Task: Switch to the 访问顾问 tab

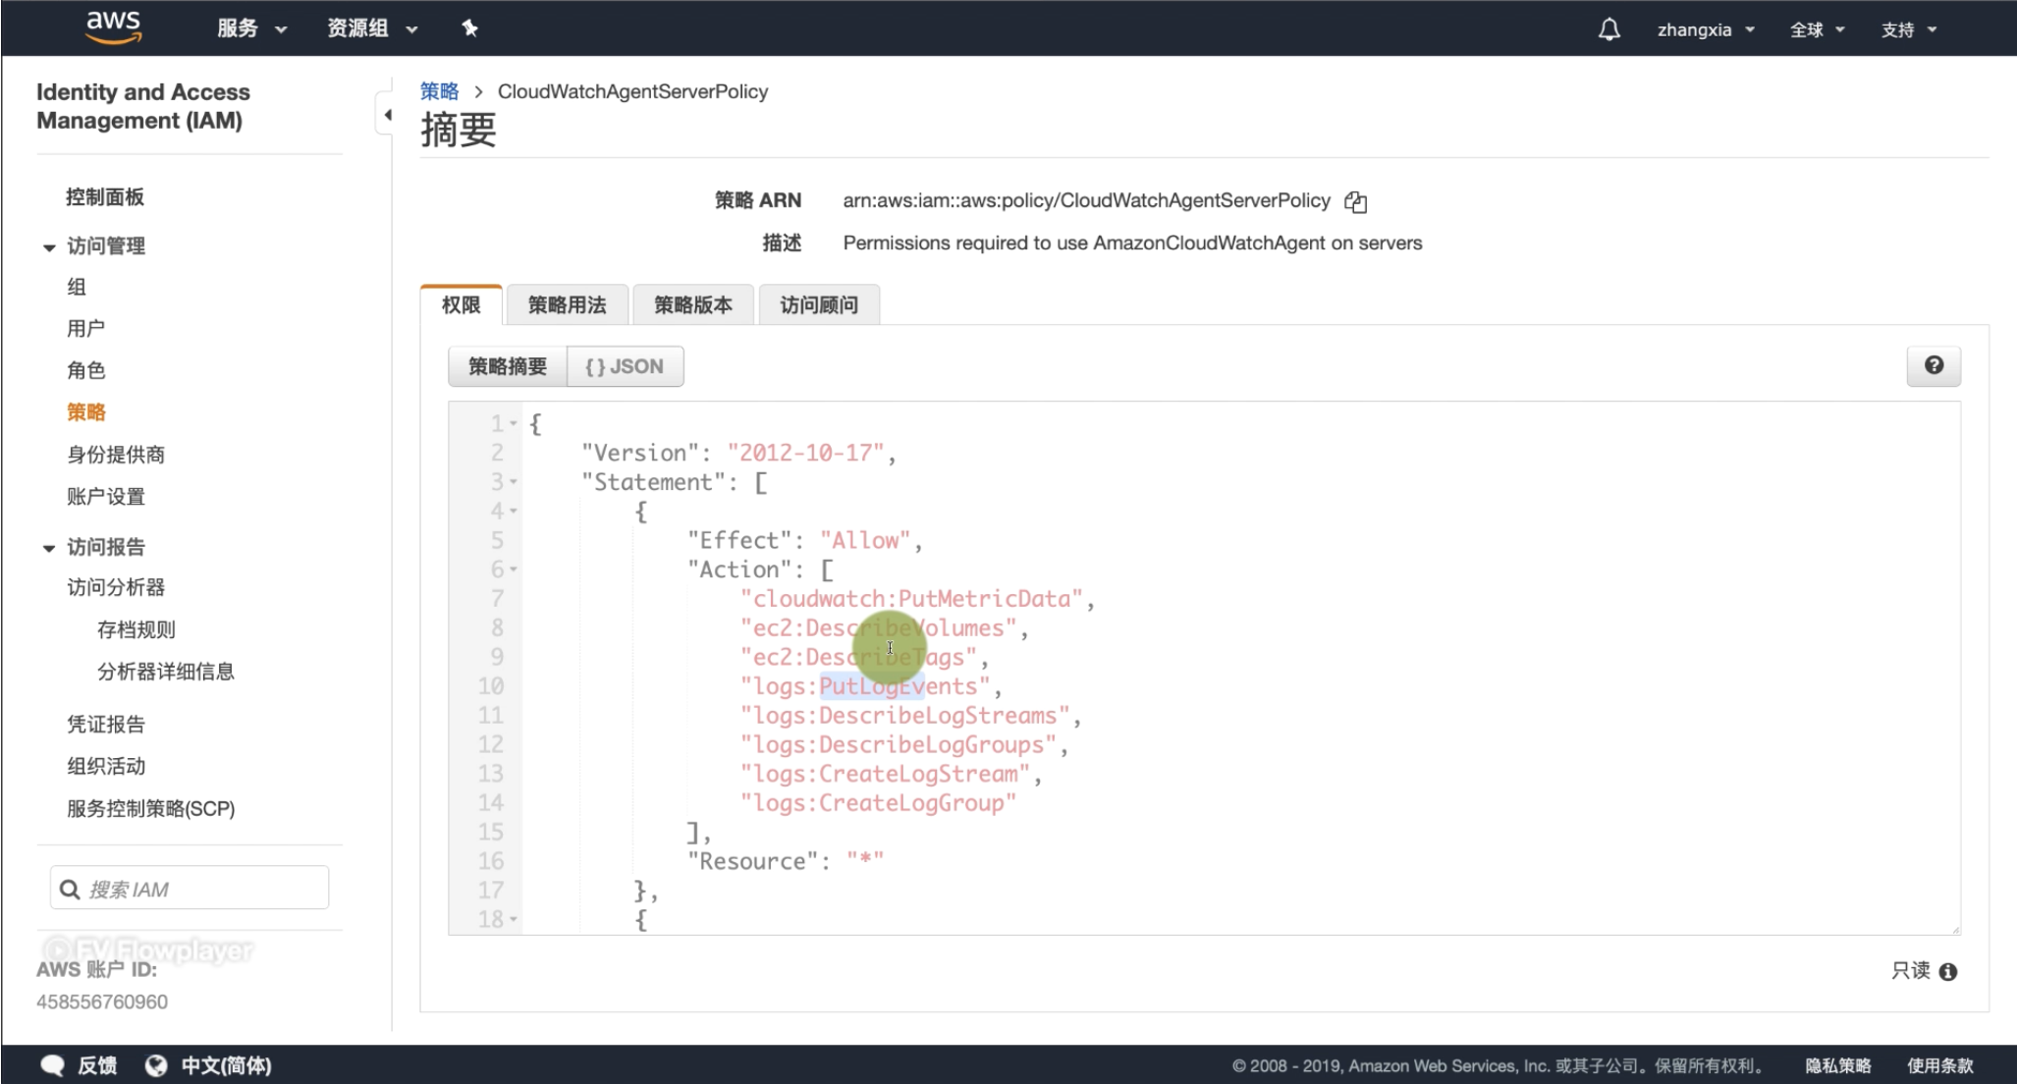Action: (819, 304)
